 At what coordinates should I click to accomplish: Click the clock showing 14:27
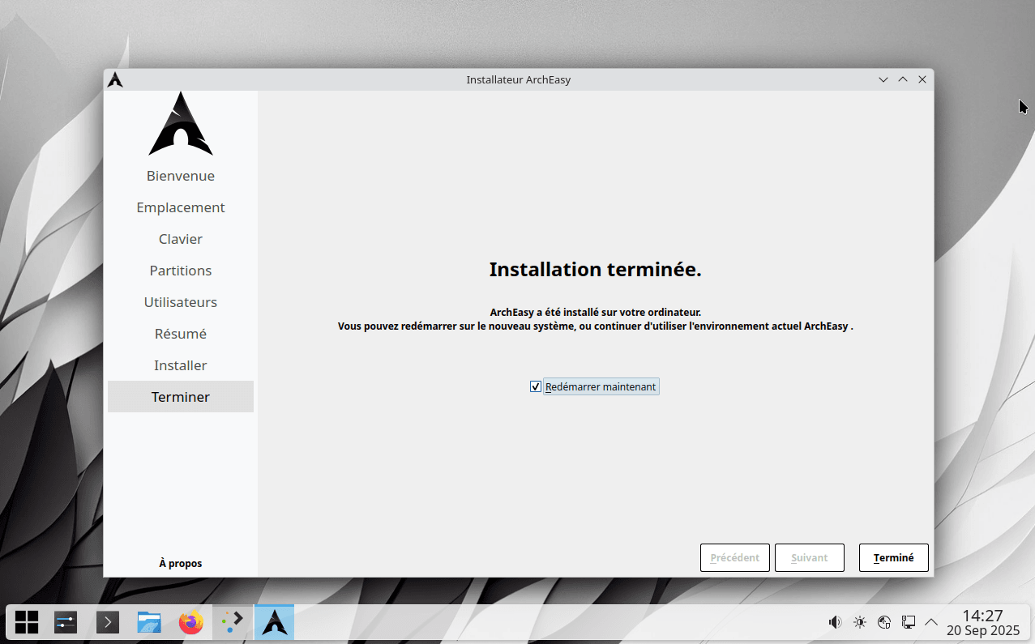click(982, 622)
